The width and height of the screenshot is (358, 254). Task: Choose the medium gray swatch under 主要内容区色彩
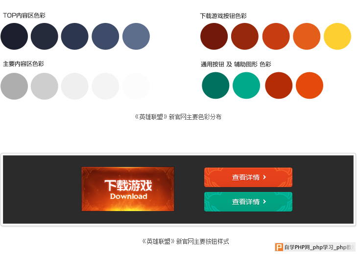[14, 86]
